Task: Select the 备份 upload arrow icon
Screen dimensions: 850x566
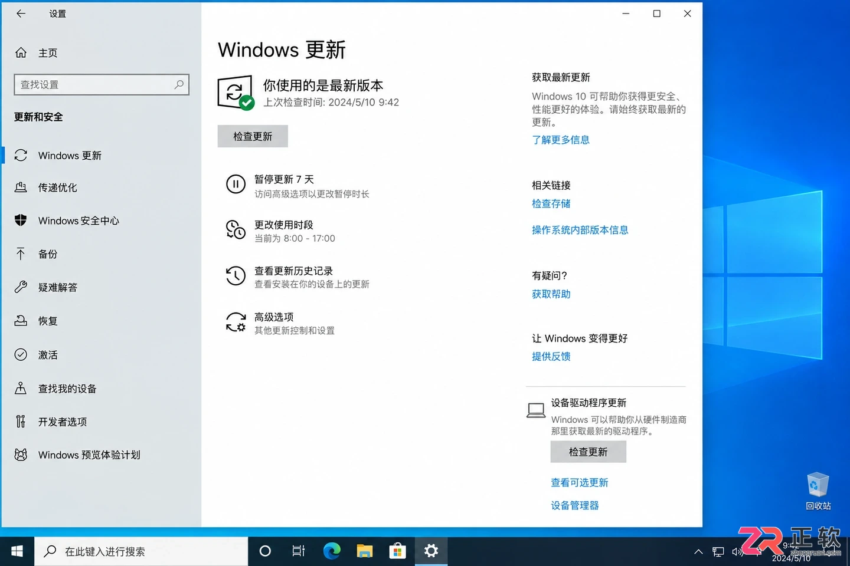Action: click(21, 254)
